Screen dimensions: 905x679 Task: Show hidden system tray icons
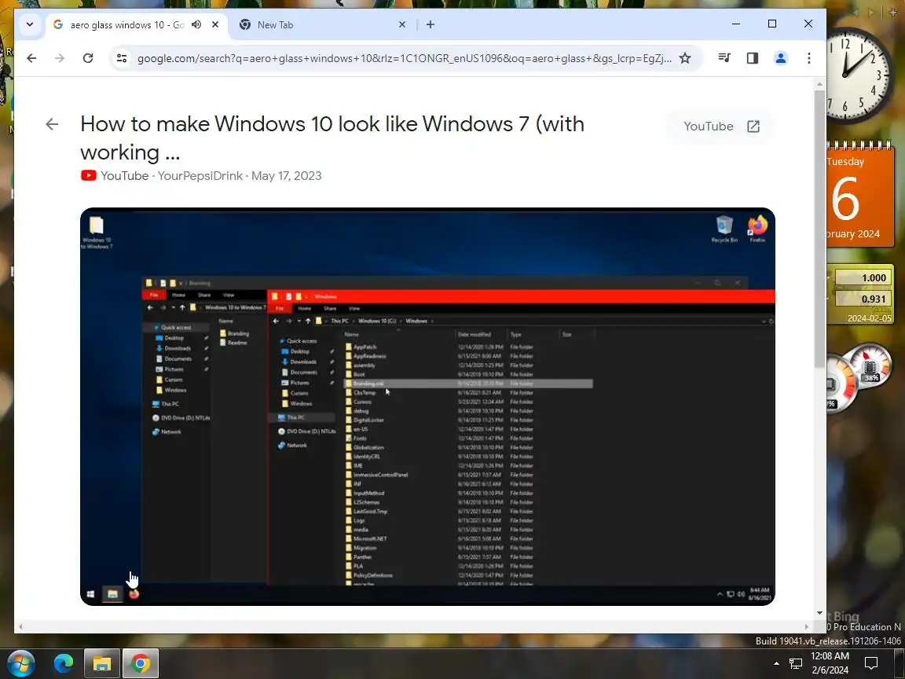pos(776,663)
